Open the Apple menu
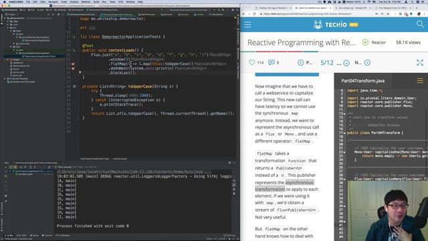This screenshot has width=428, height=241. coord(5,1)
